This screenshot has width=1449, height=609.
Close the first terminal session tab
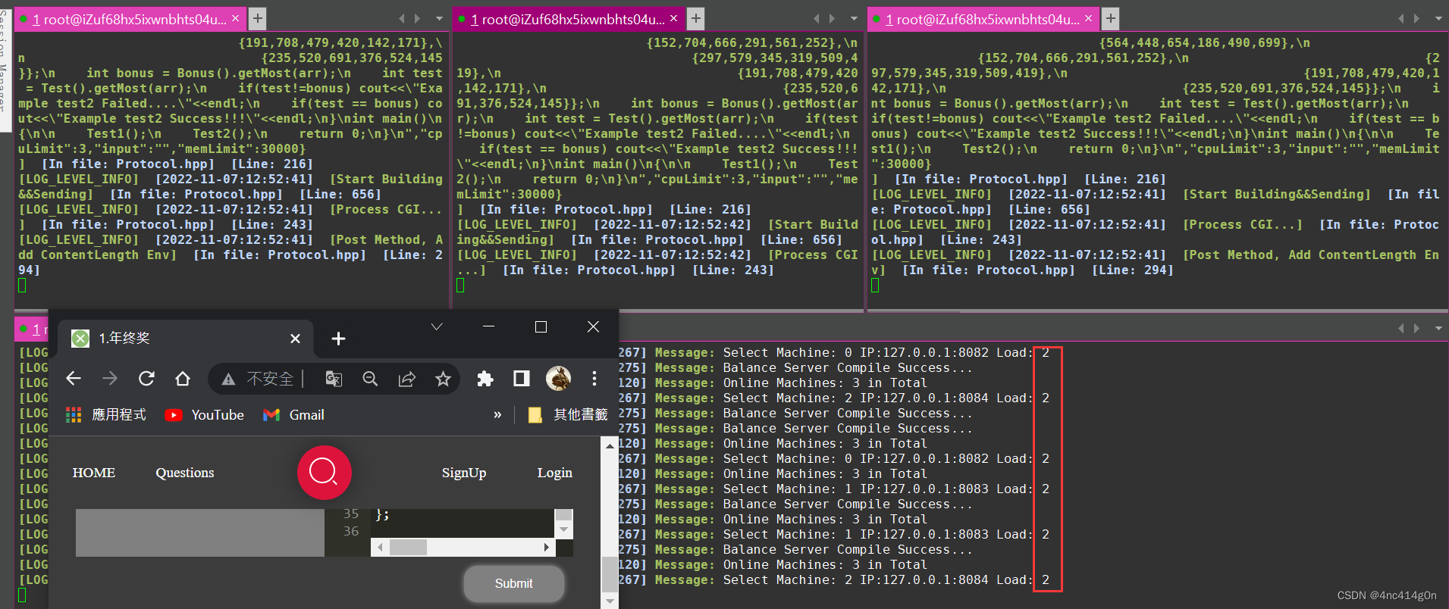(235, 18)
